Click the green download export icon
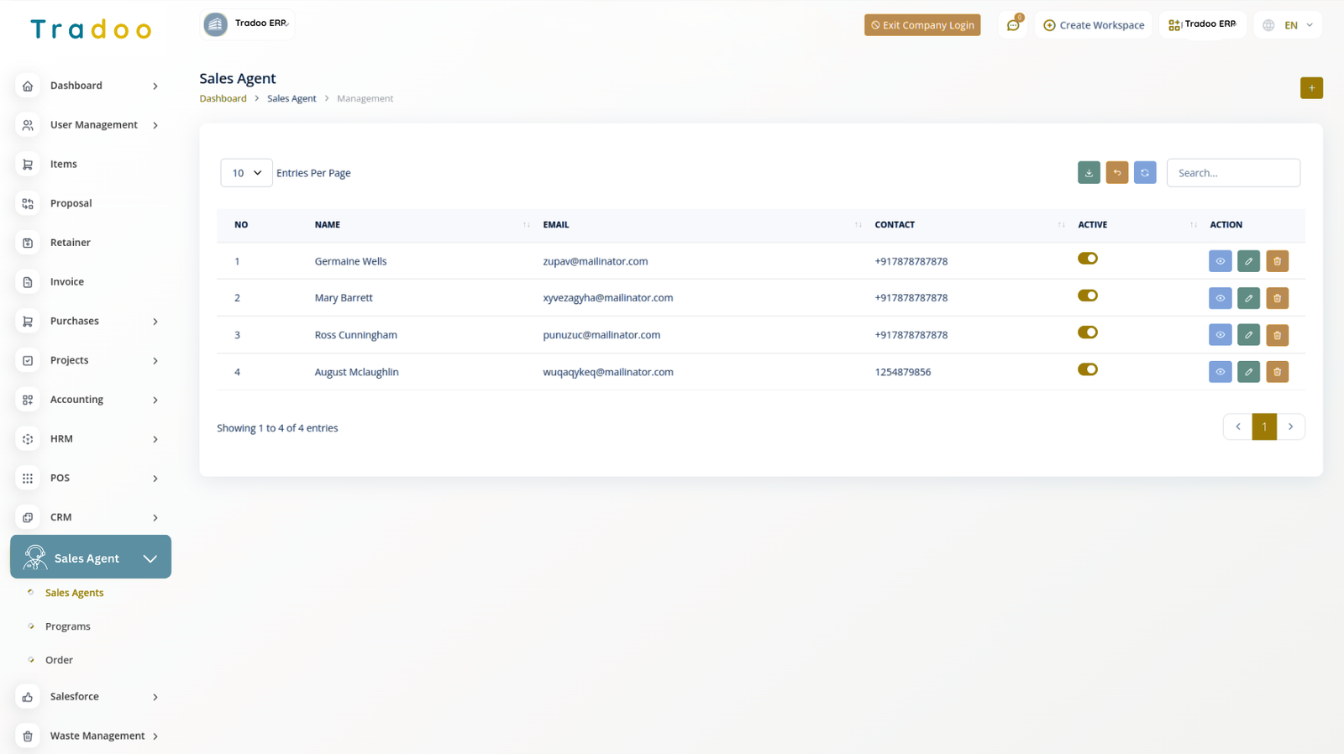1344x754 pixels. tap(1089, 173)
